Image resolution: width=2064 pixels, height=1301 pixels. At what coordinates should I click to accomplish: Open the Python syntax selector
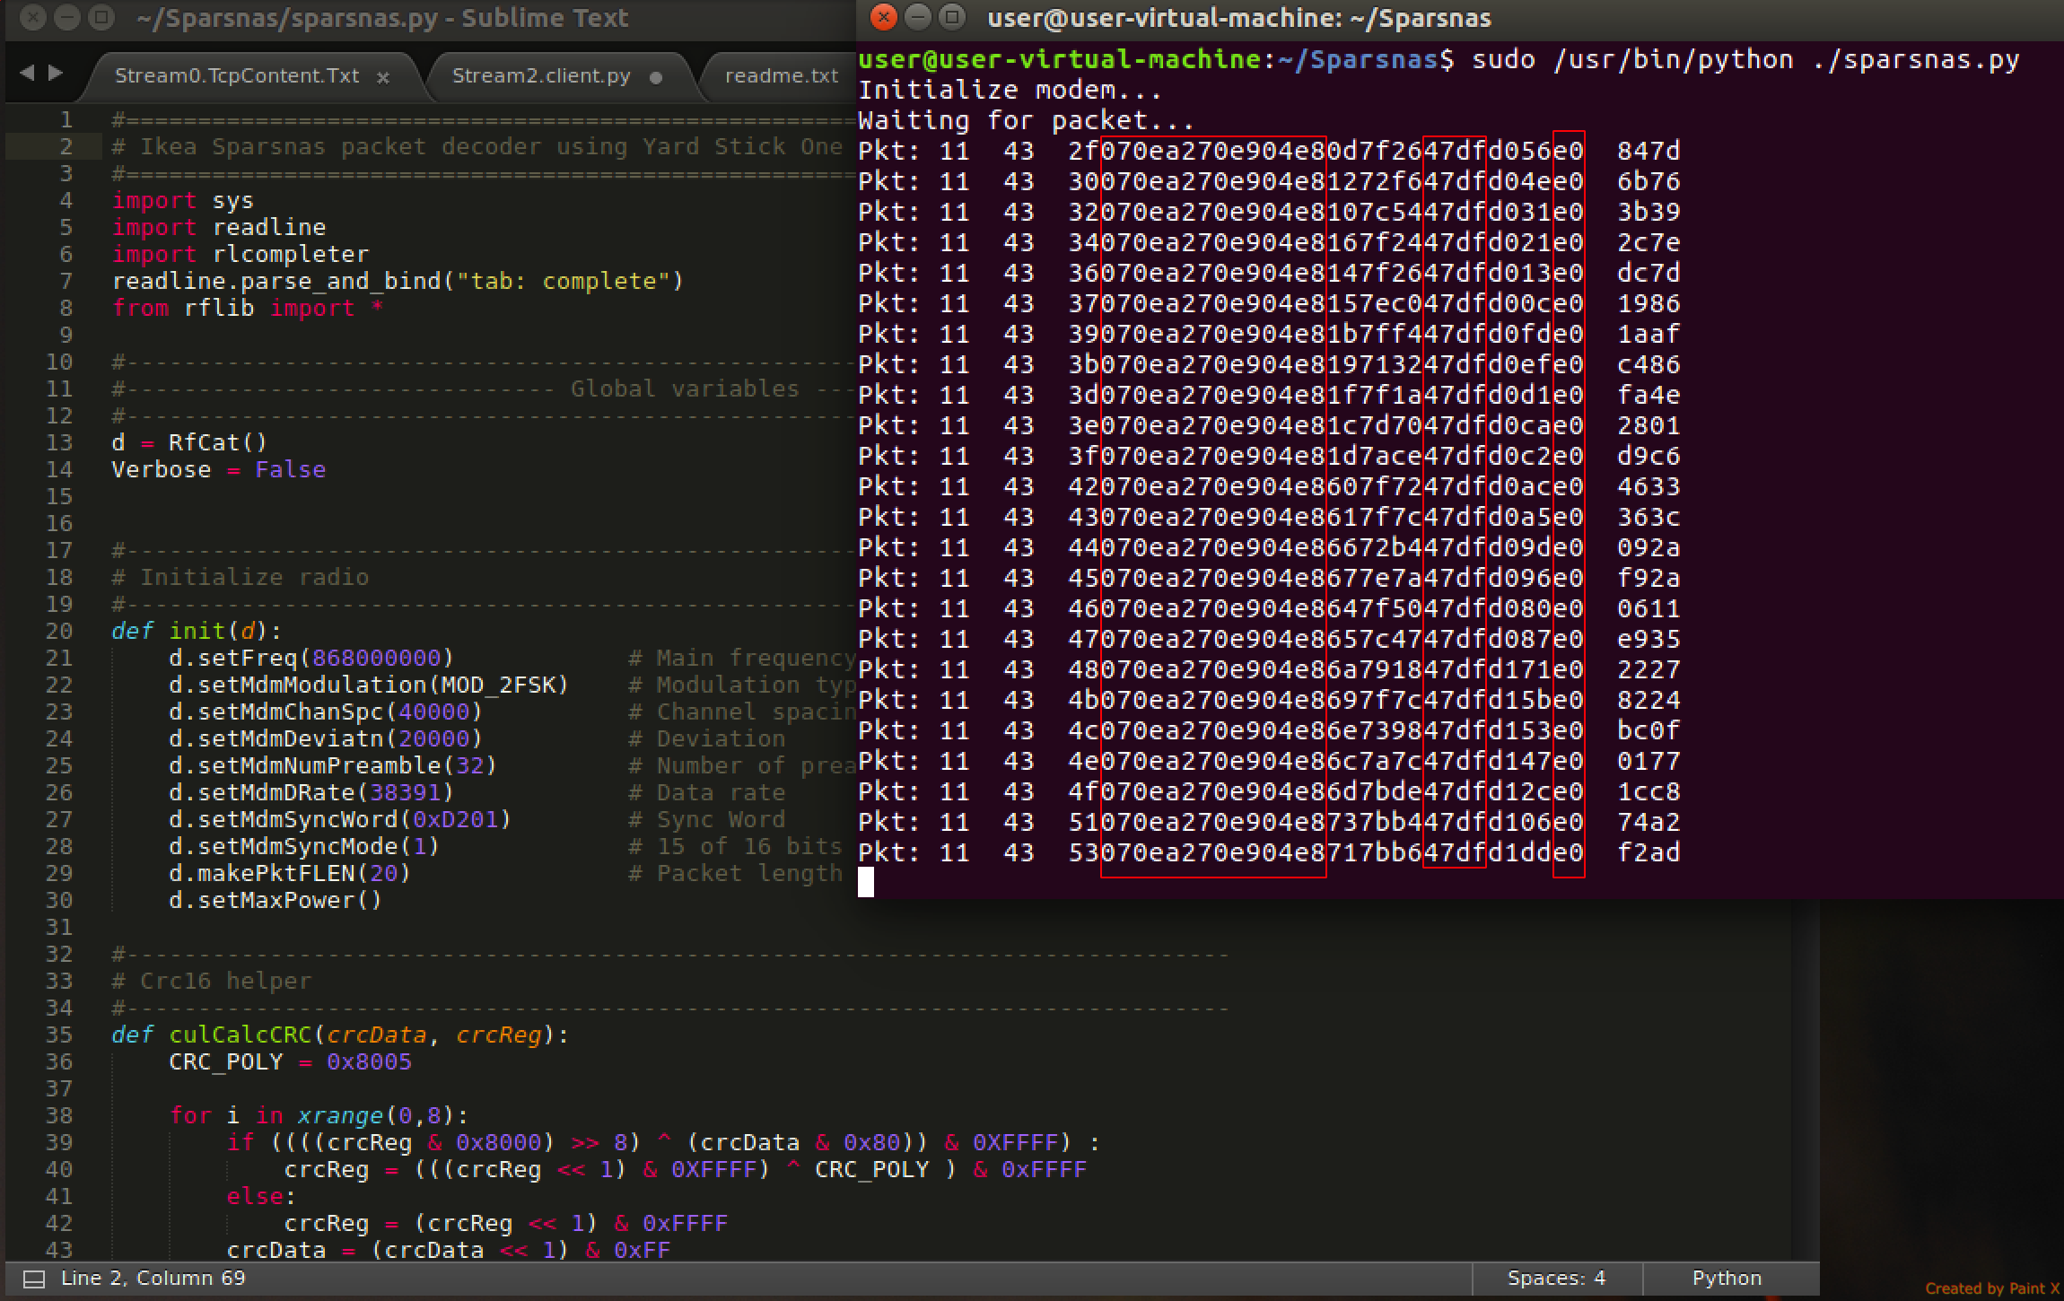[1726, 1278]
